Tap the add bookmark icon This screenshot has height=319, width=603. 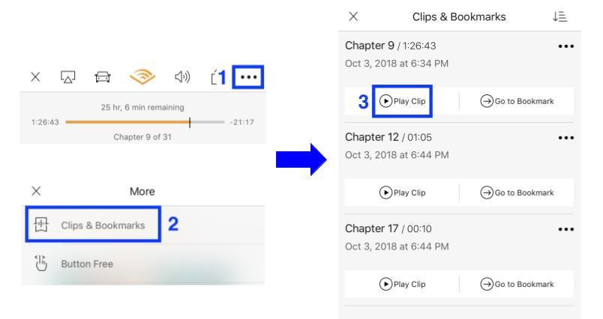(215, 77)
